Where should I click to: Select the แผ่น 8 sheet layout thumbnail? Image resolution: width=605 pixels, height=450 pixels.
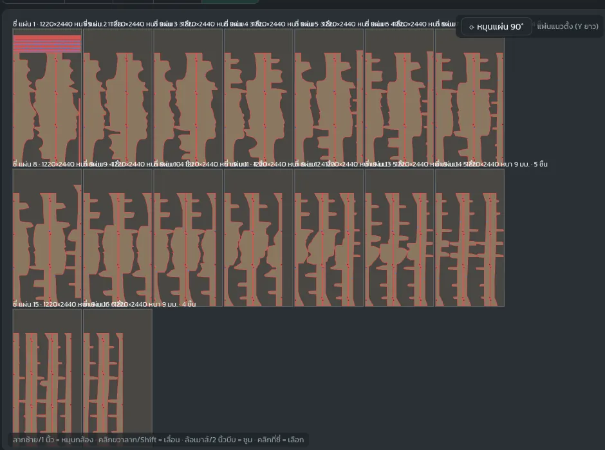tap(47, 238)
